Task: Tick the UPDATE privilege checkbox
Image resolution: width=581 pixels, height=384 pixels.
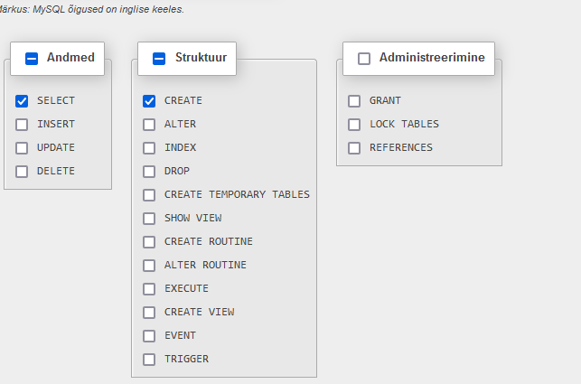Action: (22, 148)
